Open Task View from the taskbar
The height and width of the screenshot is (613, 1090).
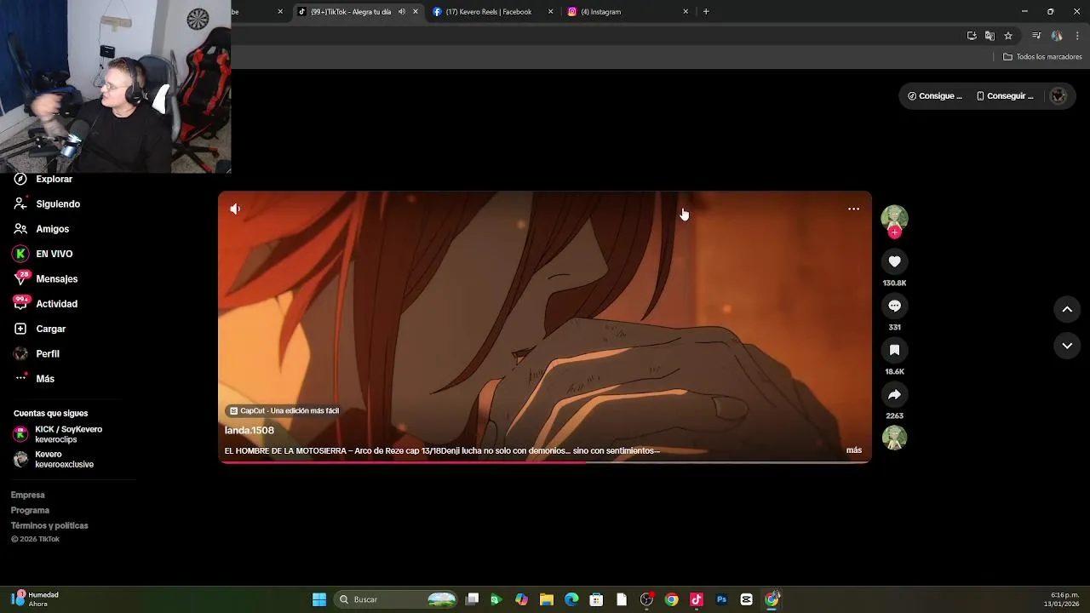click(473, 599)
